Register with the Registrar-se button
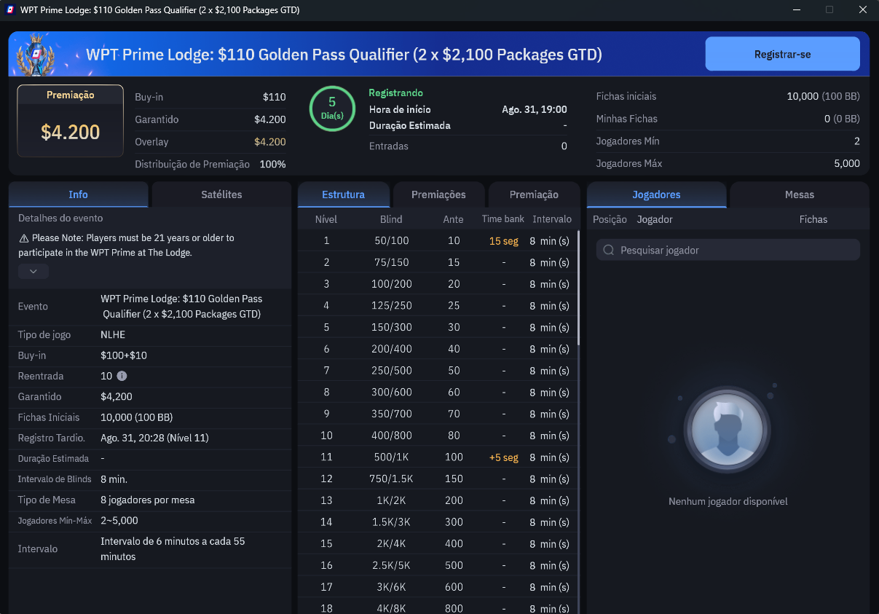This screenshot has width=879, height=614. pos(783,54)
